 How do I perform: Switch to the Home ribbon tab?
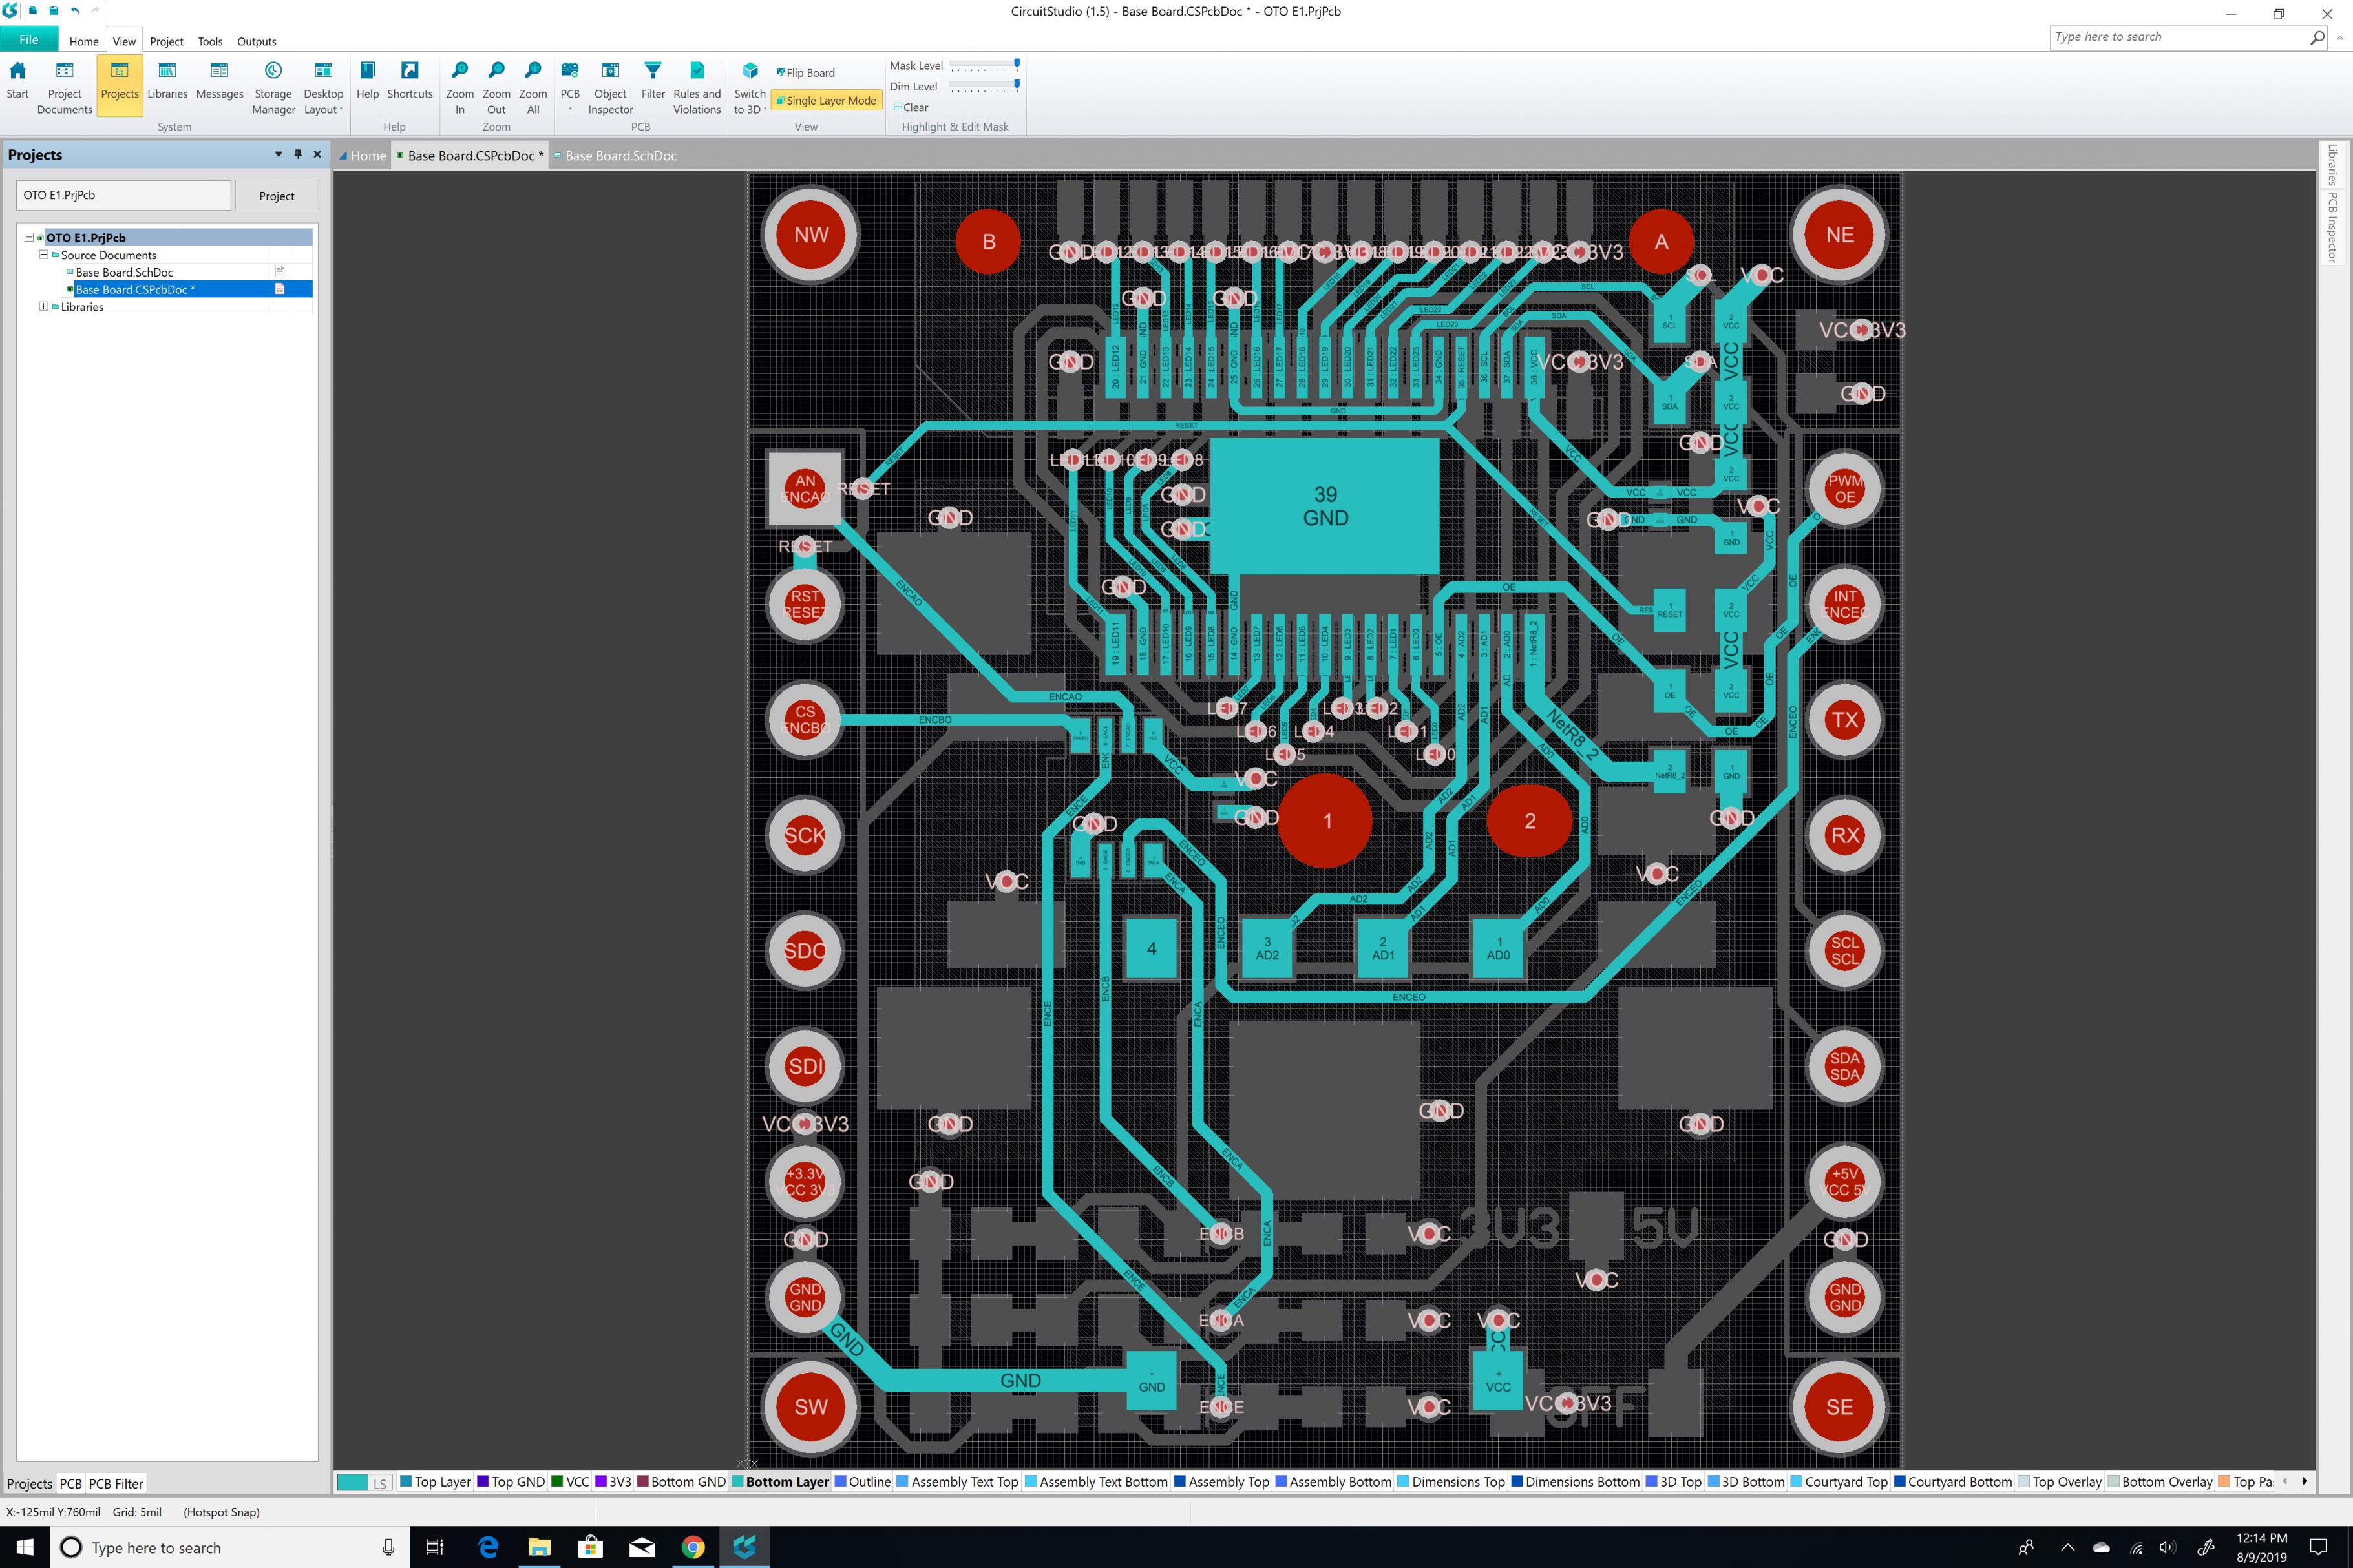[84, 41]
